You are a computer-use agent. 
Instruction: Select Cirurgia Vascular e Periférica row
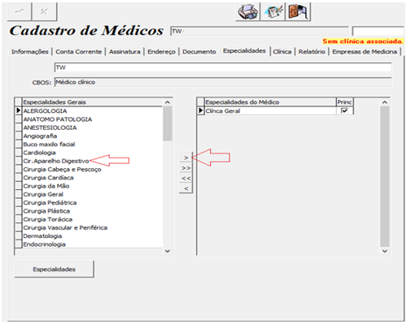92,228
